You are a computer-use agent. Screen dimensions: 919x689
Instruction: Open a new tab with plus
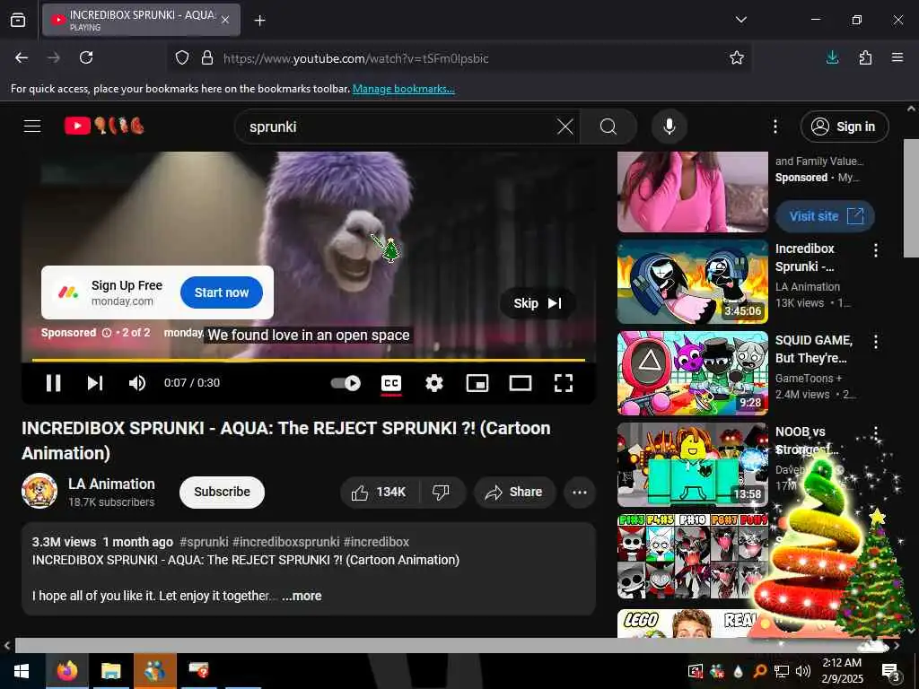[x=259, y=21]
